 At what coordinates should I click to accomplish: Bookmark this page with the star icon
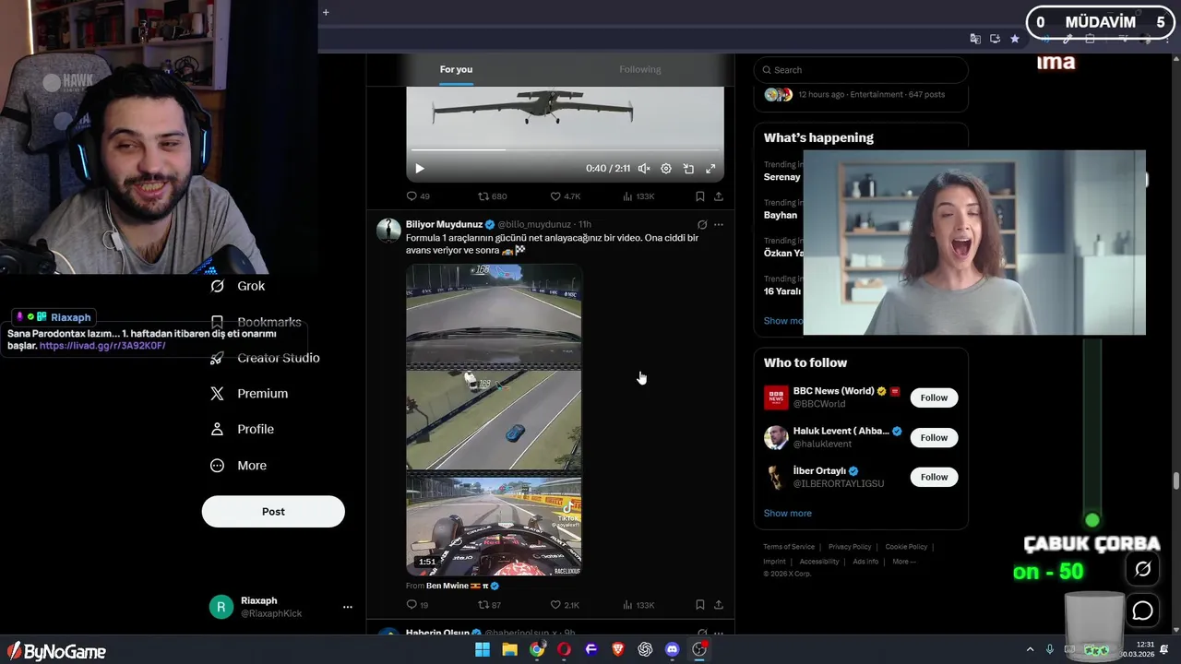click(1015, 39)
